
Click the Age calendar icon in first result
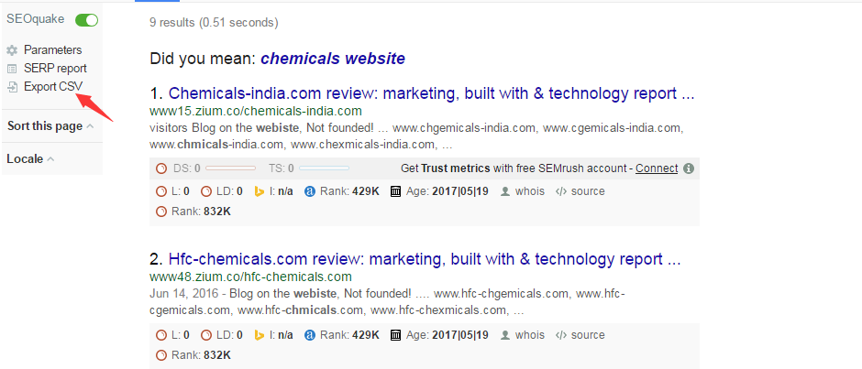(x=396, y=191)
